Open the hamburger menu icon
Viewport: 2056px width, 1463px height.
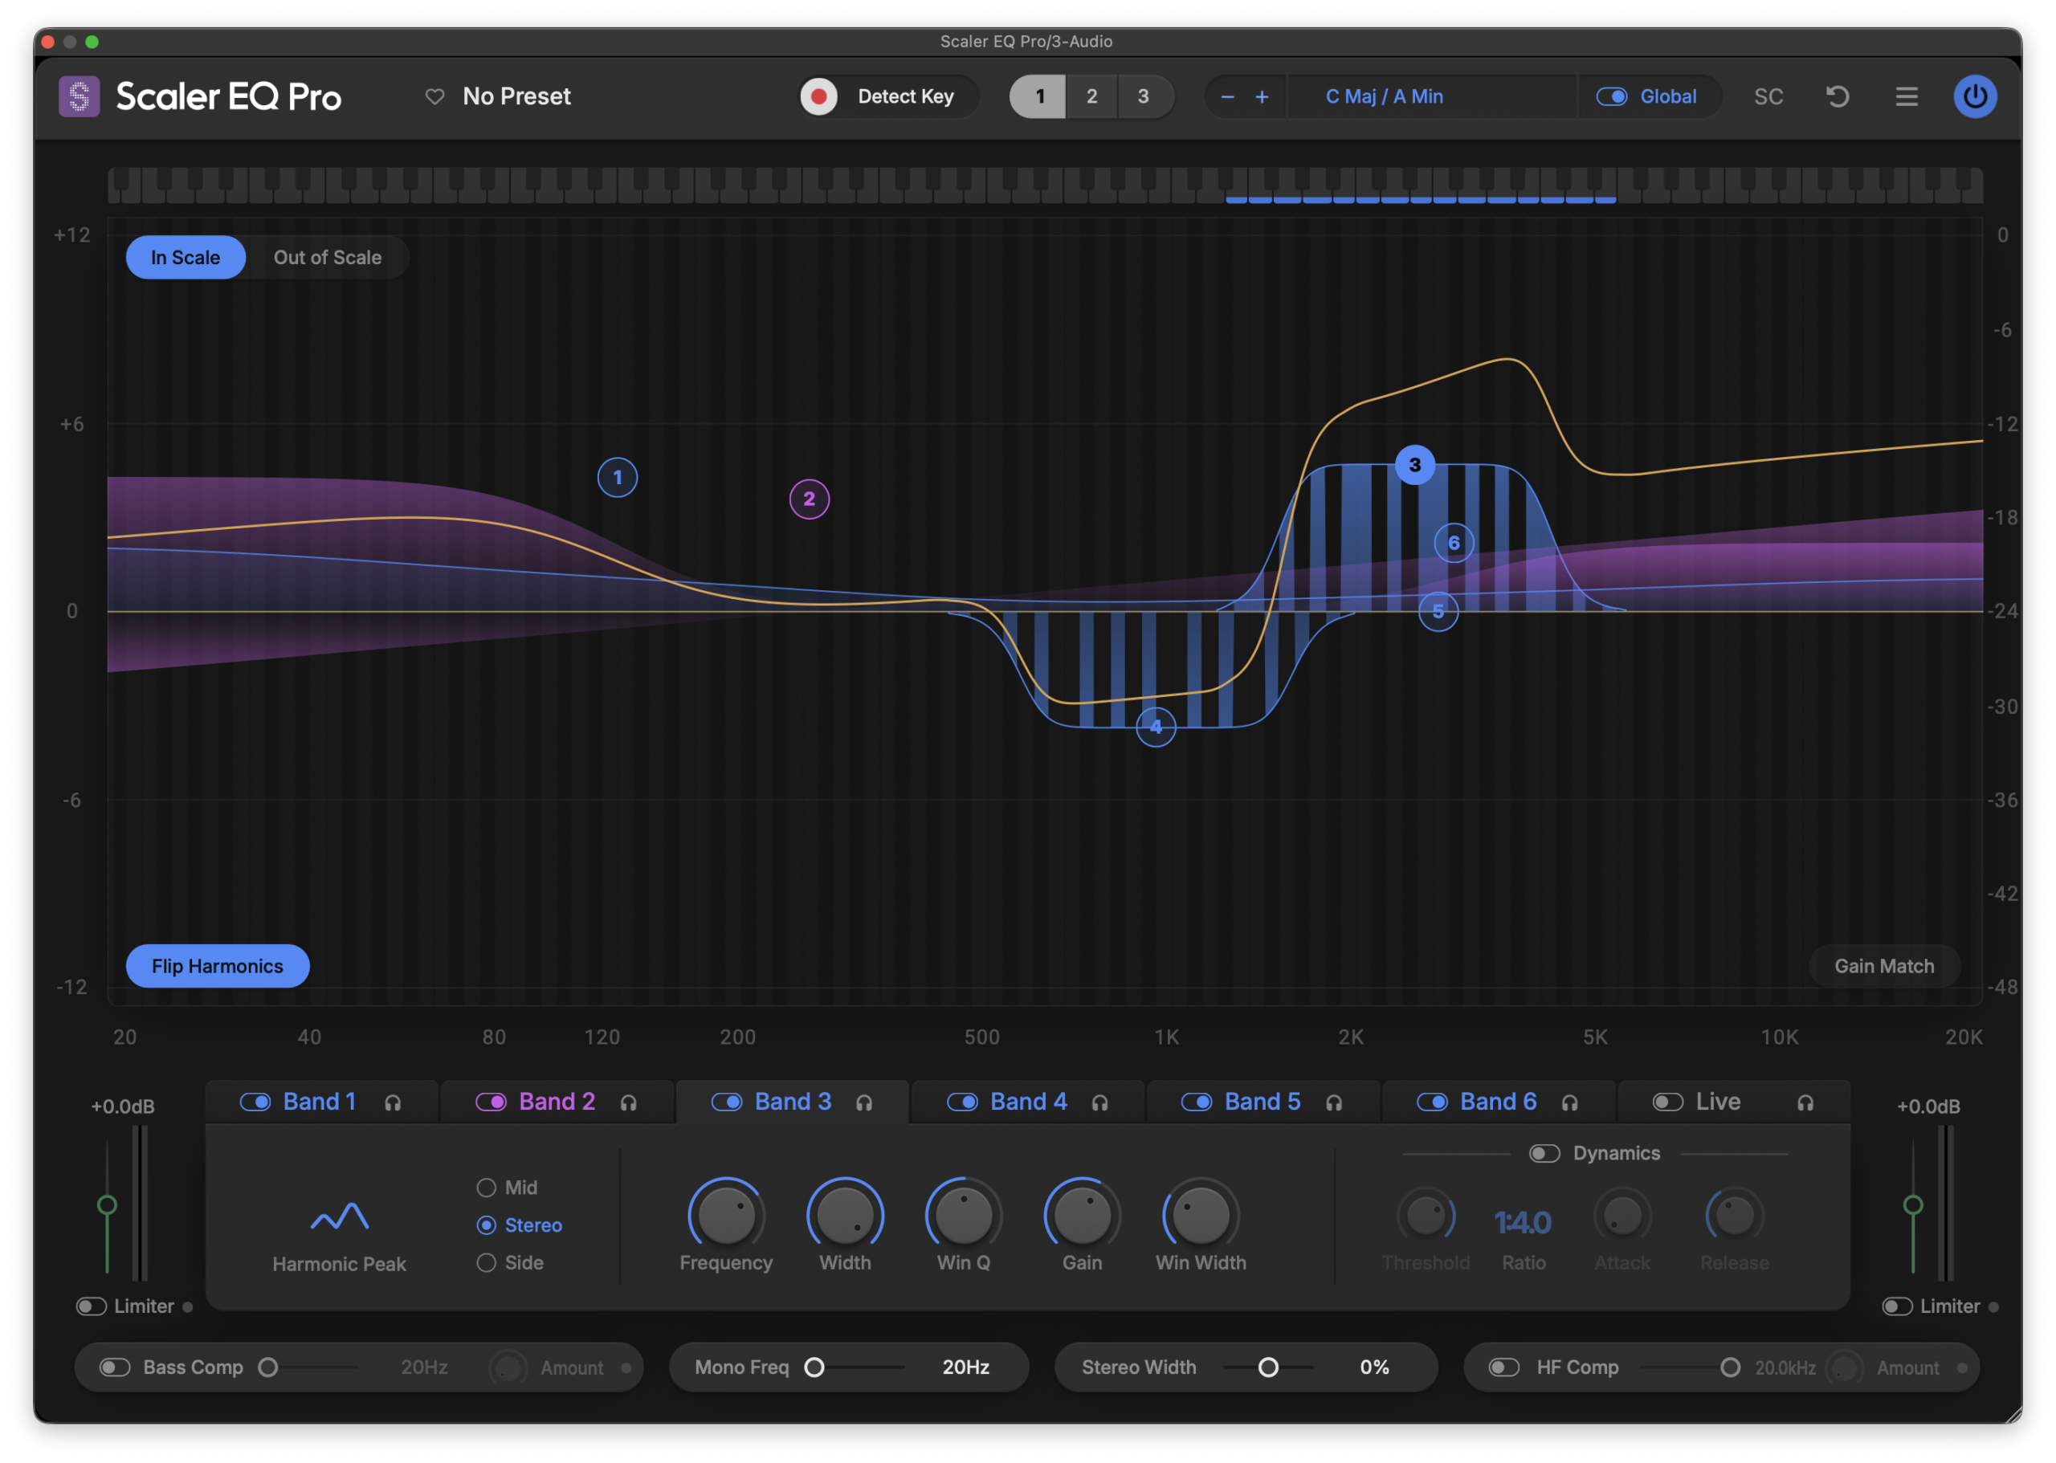click(1907, 96)
